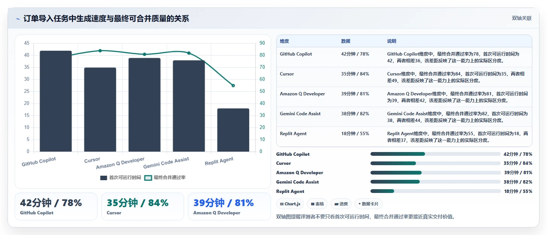Viewport: 547px width, 235px height.
Task: Click table cell 42分钟 / 78%
Action: pyautogui.click(x=355, y=54)
